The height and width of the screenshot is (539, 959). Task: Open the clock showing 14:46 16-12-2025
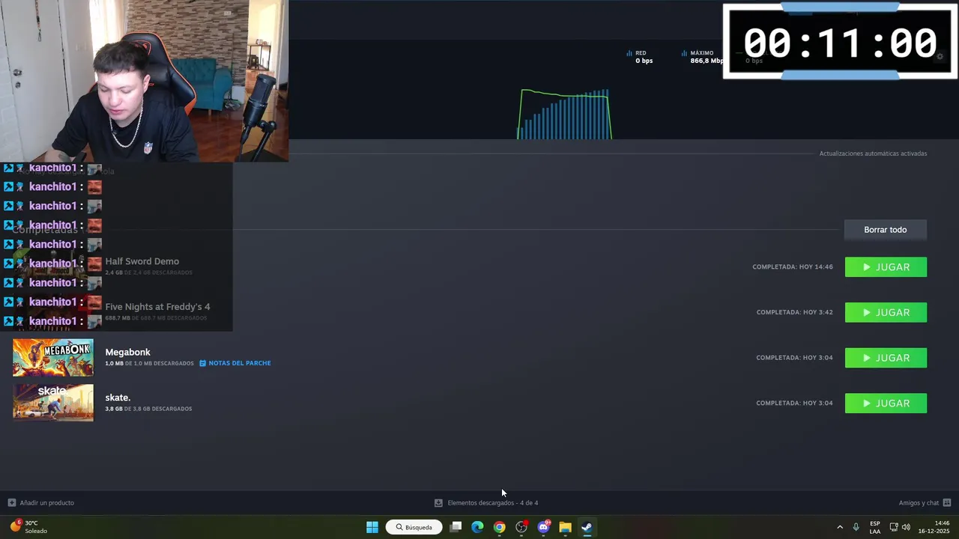[x=934, y=527]
